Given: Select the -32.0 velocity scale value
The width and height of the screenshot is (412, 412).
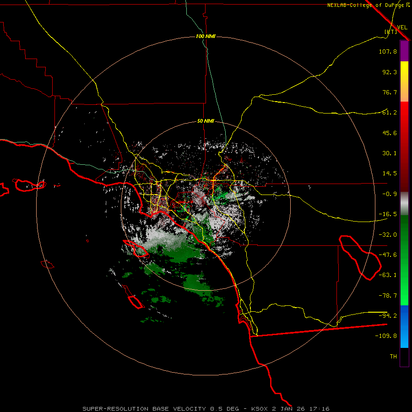Looking at the screenshot, I should click(x=388, y=235).
